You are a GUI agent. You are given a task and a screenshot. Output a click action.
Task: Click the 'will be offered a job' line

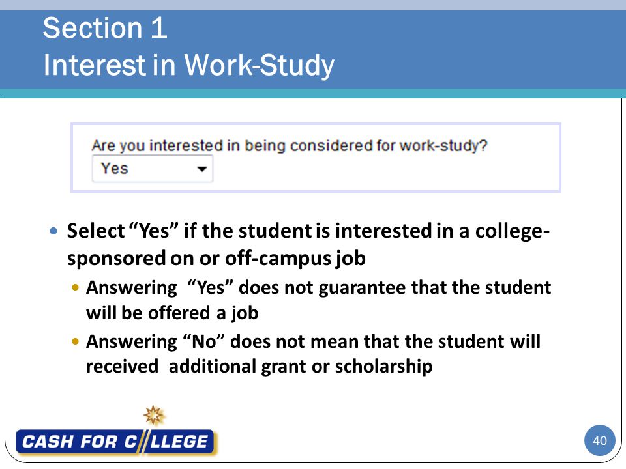point(172,313)
